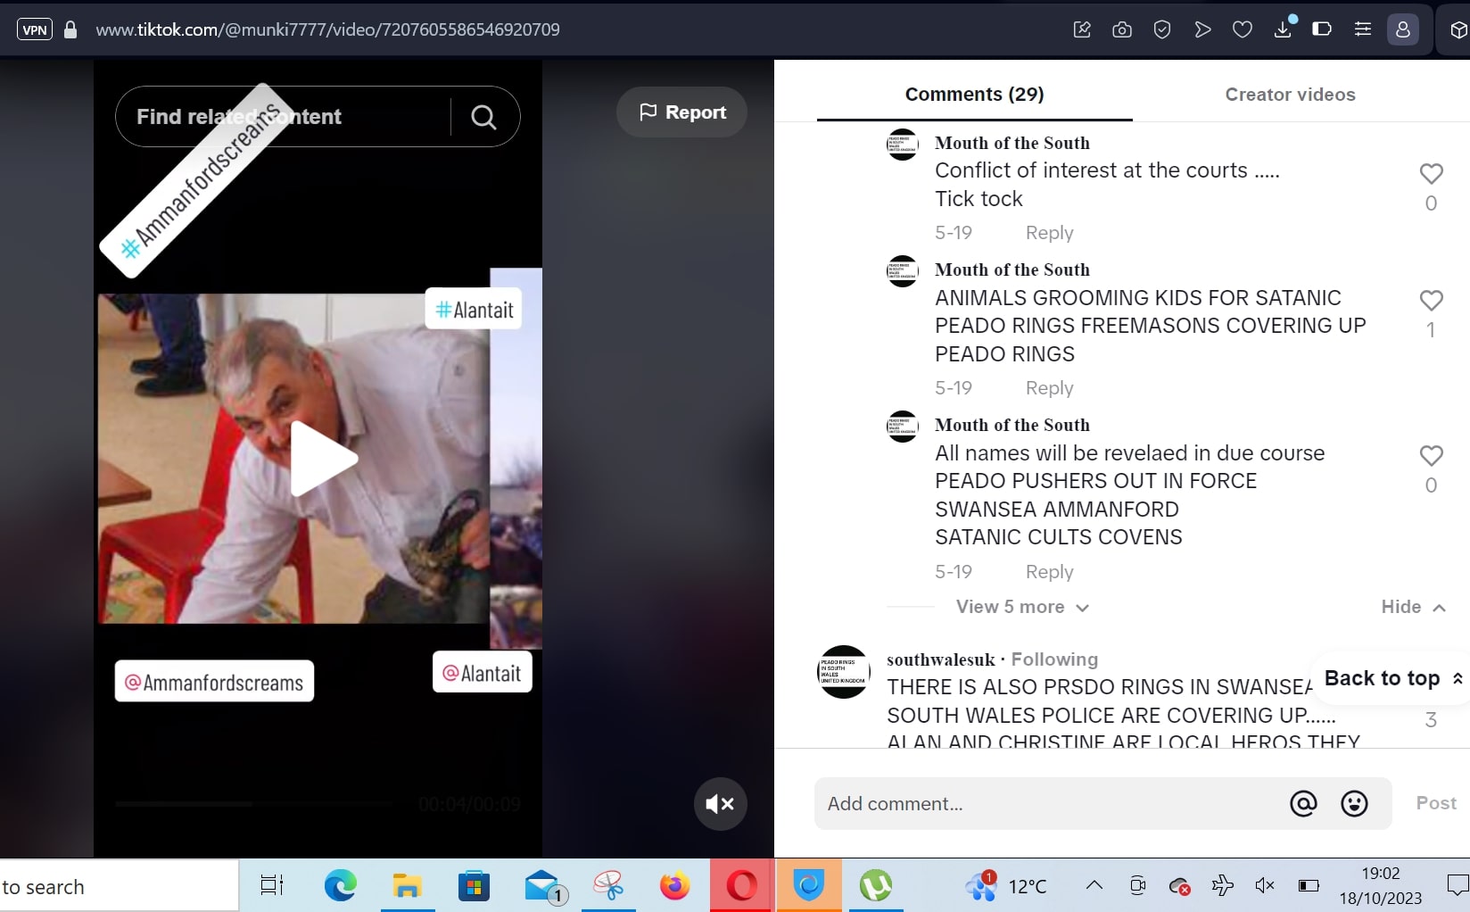The height and width of the screenshot is (912, 1470).
Task: Collapse replies with Hide chevron
Action: (x=1413, y=607)
